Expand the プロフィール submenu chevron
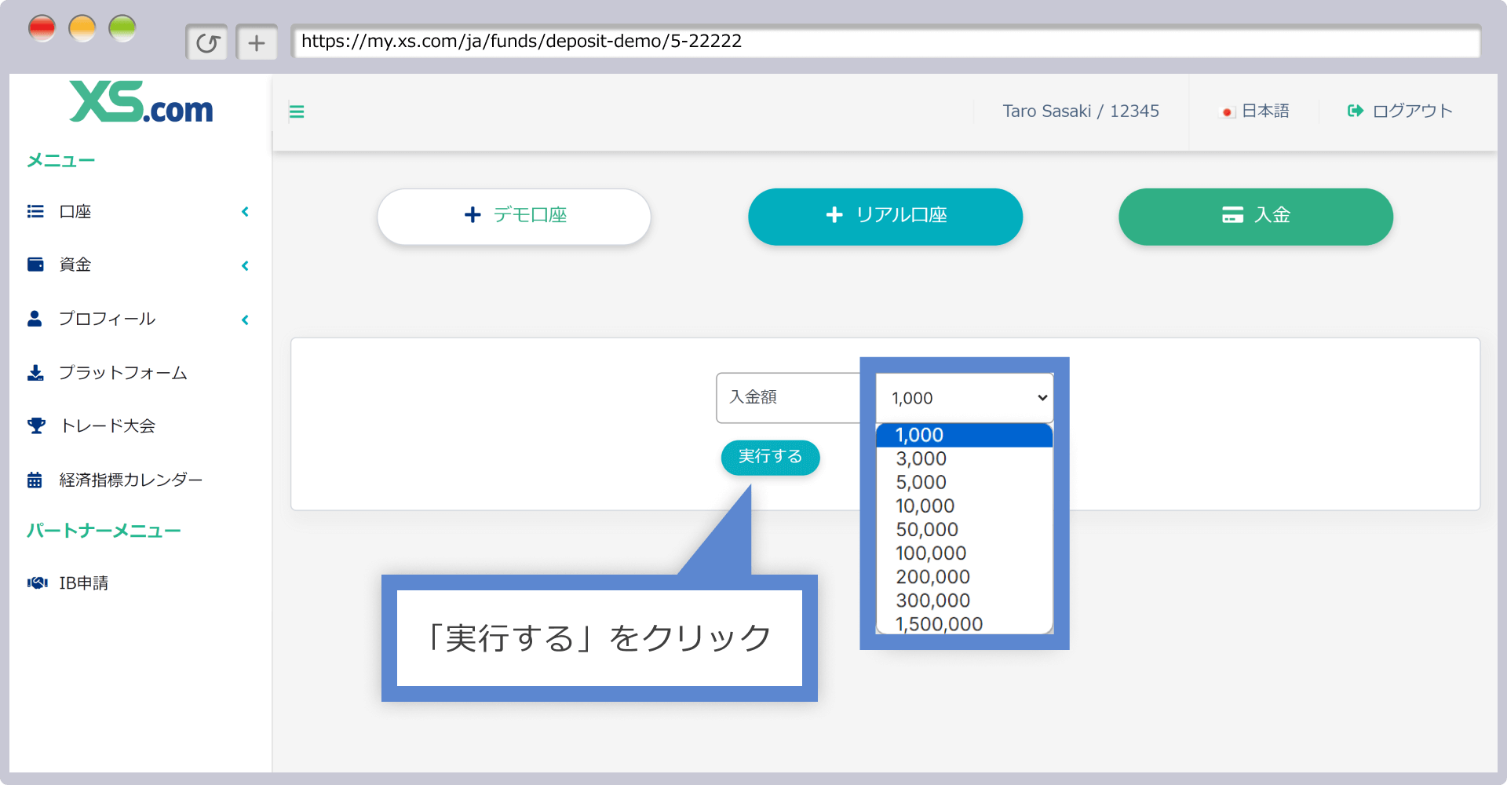Image resolution: width=1507 pixels, height=785 pixels. tap(246, 319)
